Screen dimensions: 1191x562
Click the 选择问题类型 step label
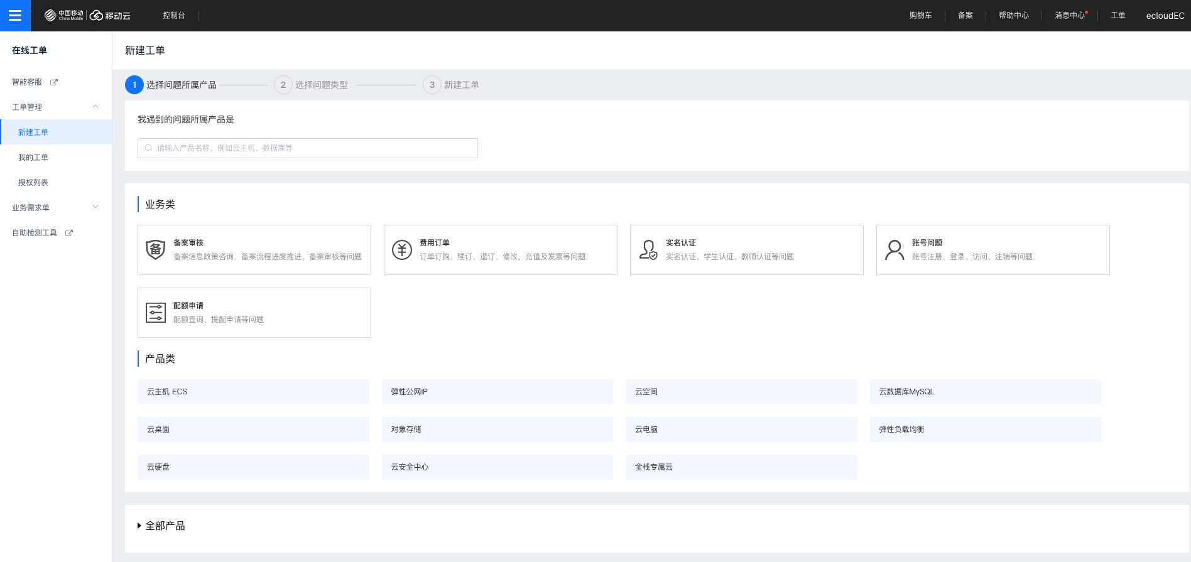[322, 85]
